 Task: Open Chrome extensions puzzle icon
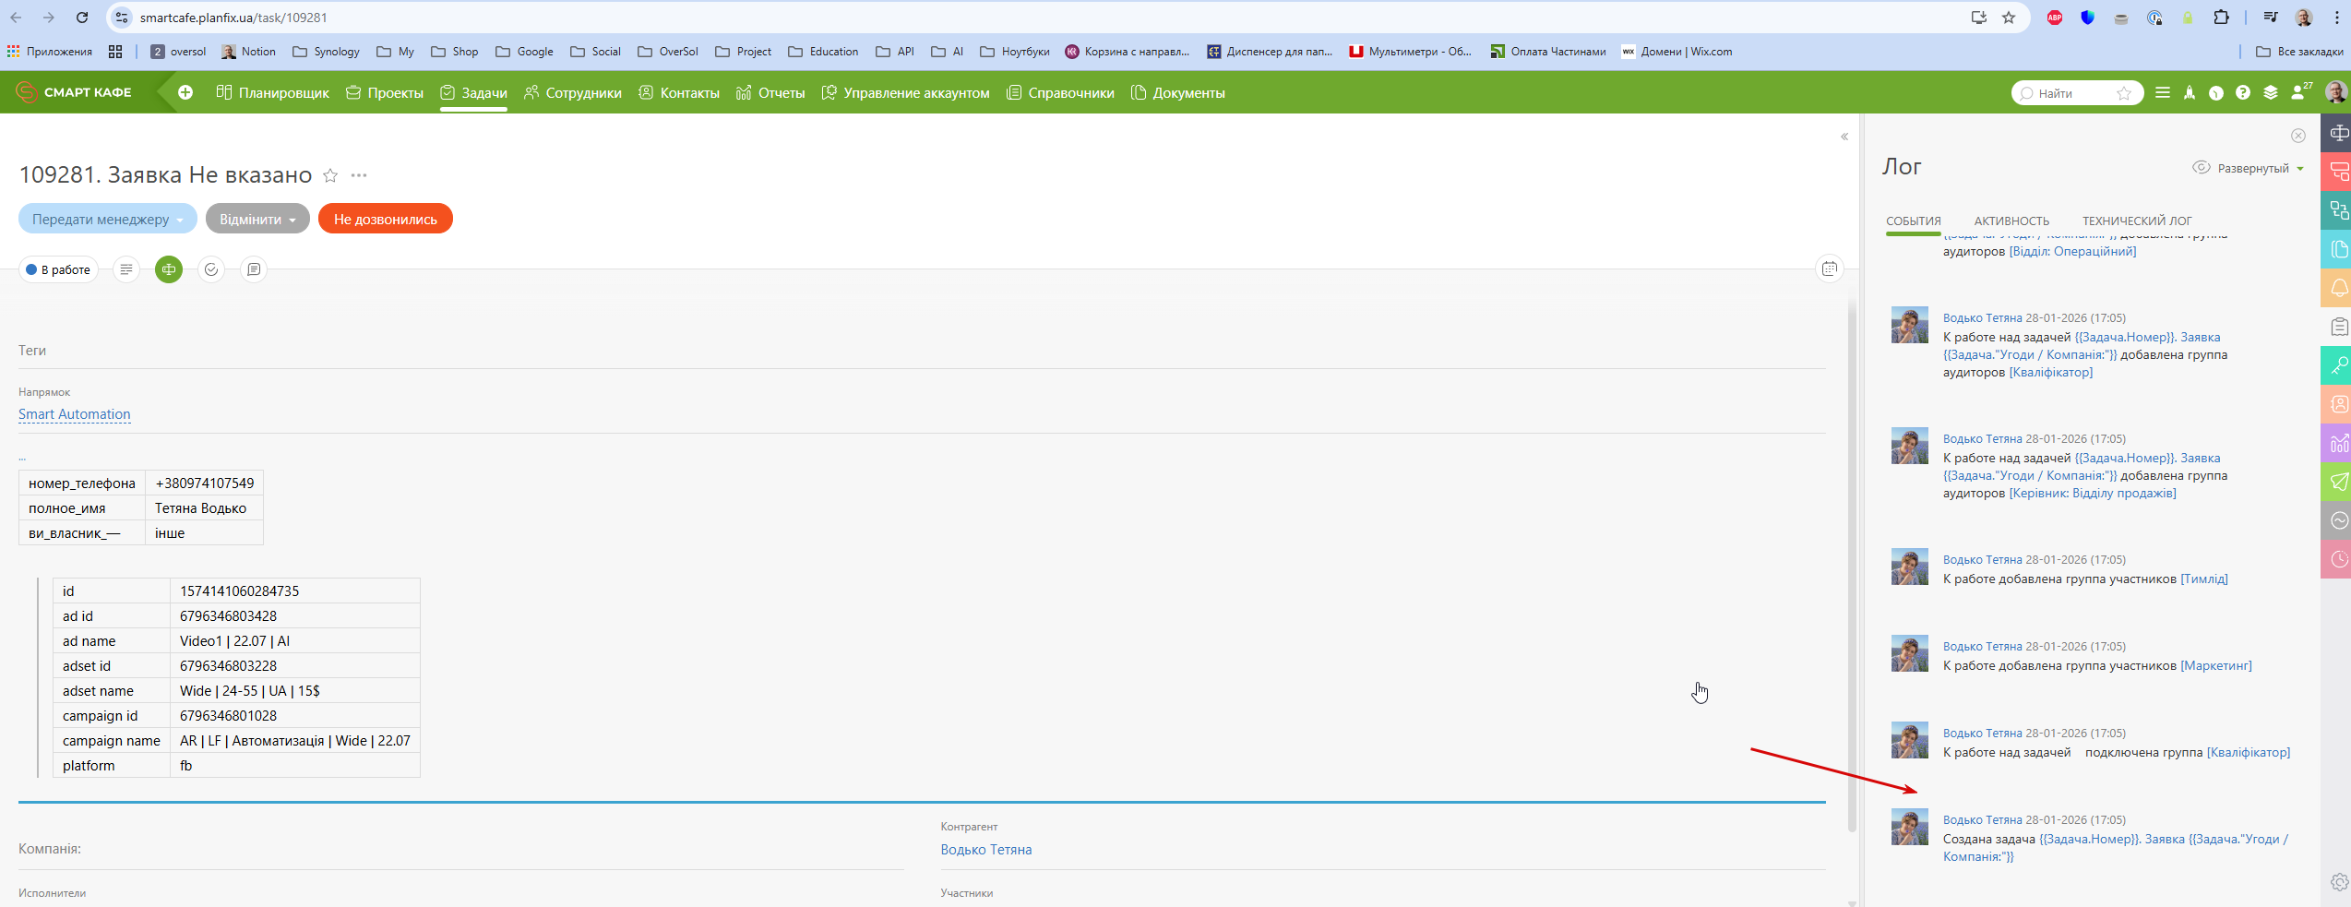coord(2221,18)
